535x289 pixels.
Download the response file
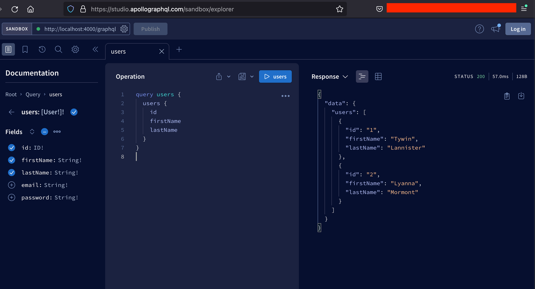(521, 96)
